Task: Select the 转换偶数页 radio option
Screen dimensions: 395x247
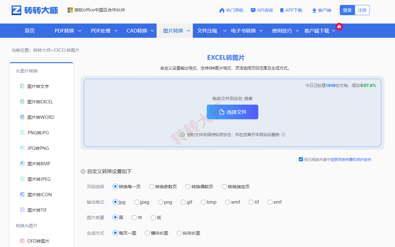Action: point(188,187)
